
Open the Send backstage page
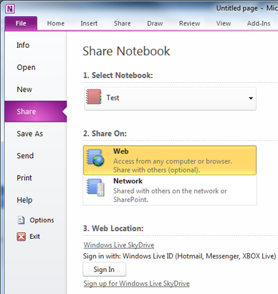pos(25,156)
